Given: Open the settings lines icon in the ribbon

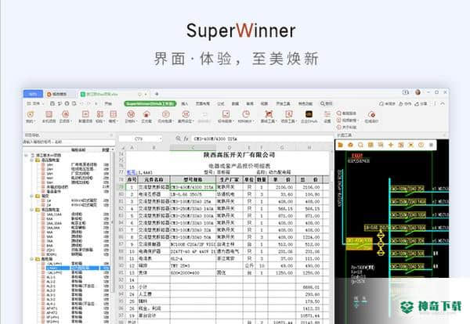Looking at the screenshot, I should [327, 114].
